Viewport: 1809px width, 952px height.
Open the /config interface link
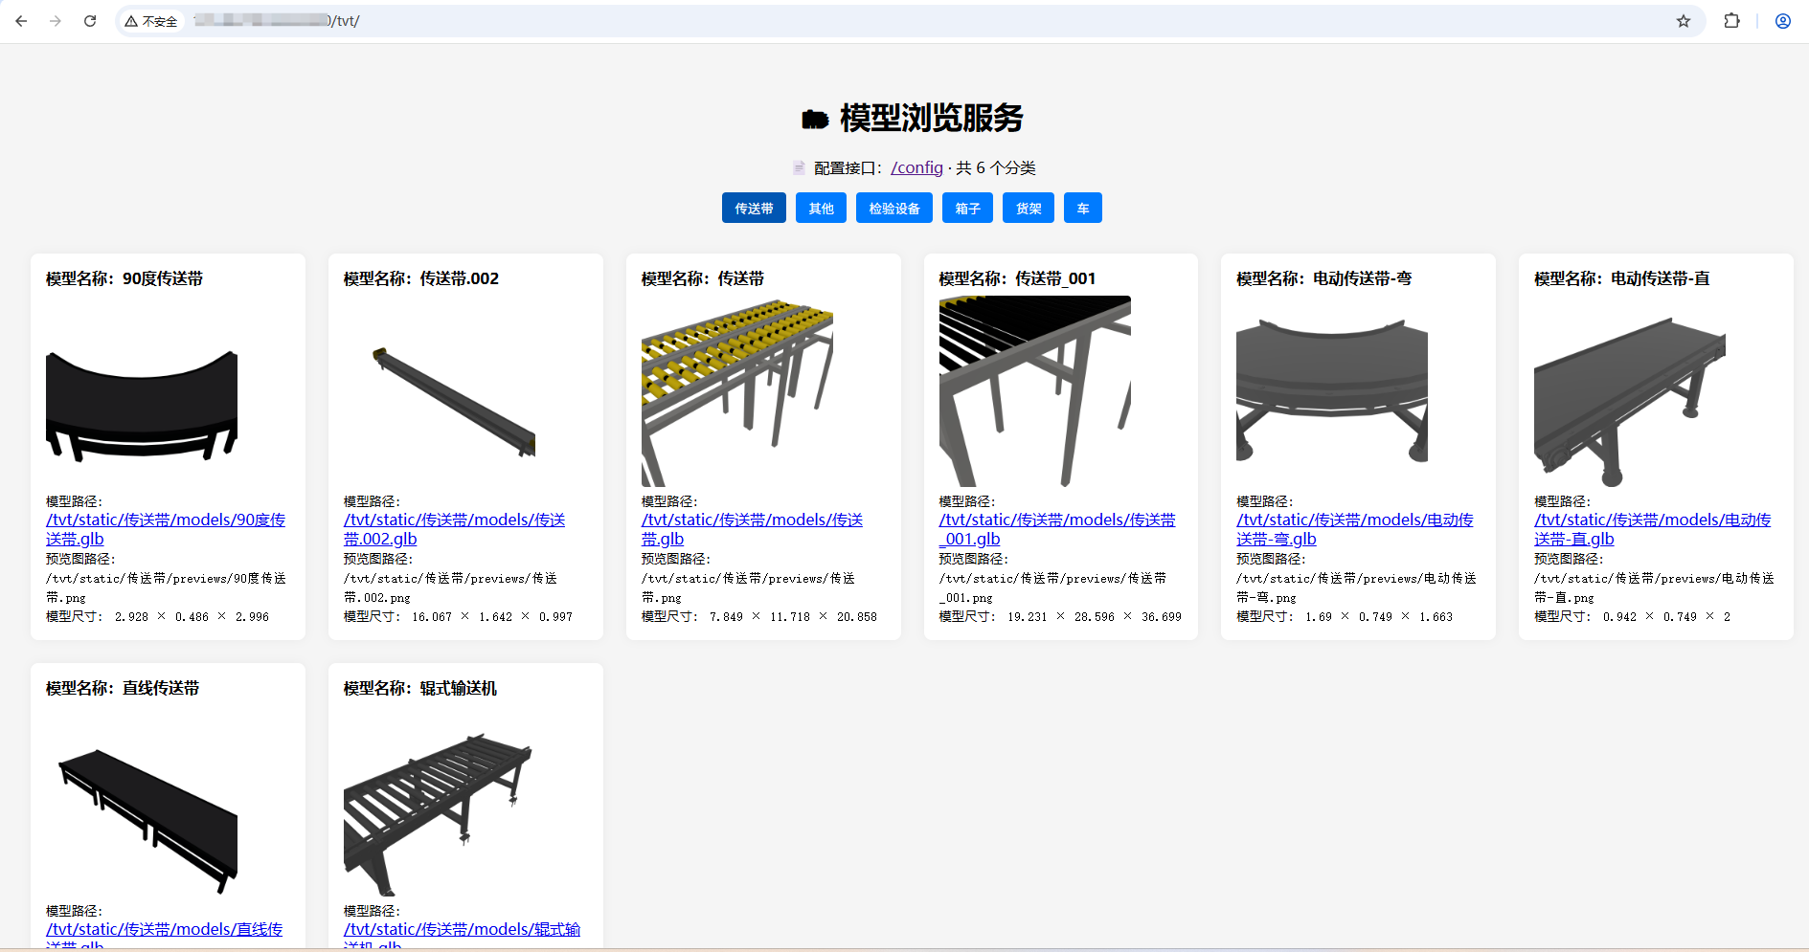coord(916,168)
